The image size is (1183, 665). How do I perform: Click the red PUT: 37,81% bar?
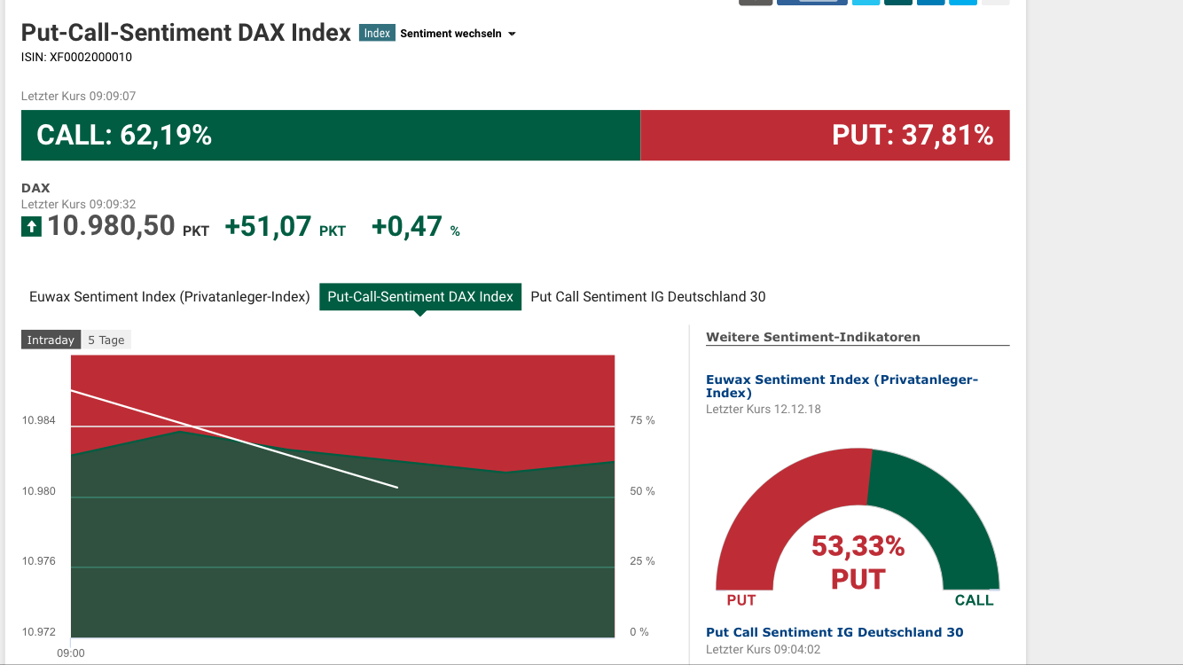coord(825,135)
